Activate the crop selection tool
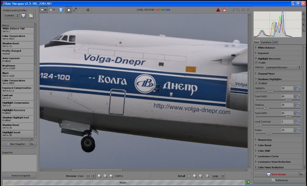This screenshot has height=186, width=307. point(81,10)
